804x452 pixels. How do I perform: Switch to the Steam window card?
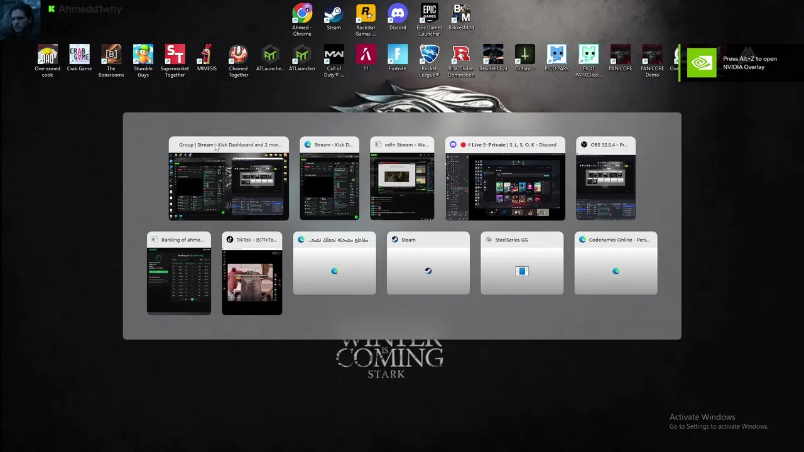(428, 263)
